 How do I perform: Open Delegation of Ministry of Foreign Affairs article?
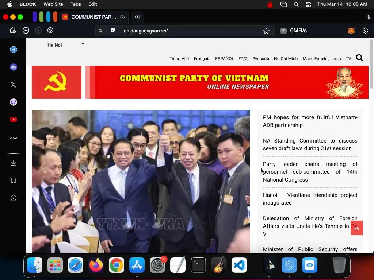[310, 226]
